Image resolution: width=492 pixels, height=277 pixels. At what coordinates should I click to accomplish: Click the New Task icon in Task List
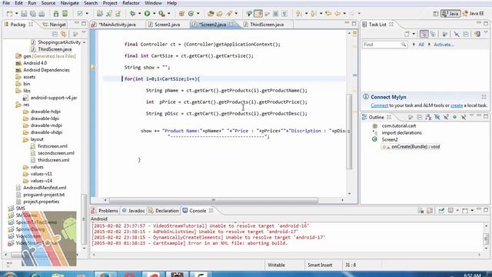point(407,34)
